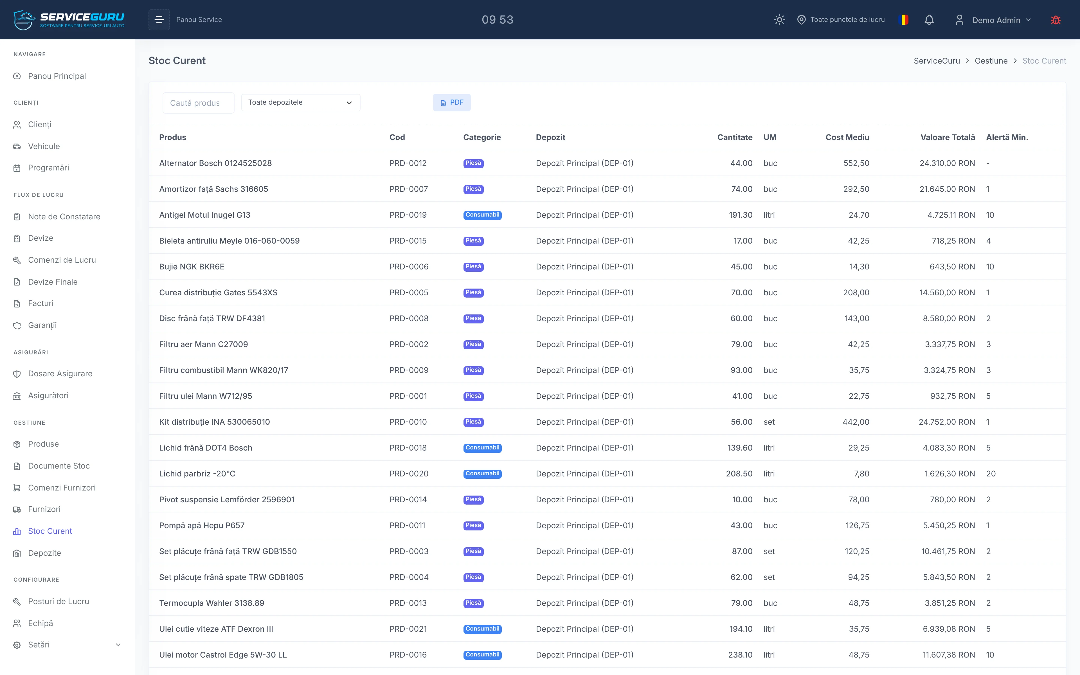
Task: Click value 11.607,38 RON
Action: click(x=948, y=655)
